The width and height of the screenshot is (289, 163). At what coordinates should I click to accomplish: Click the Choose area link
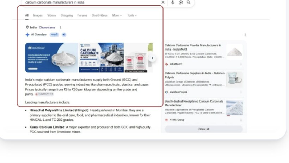(47, 27)
